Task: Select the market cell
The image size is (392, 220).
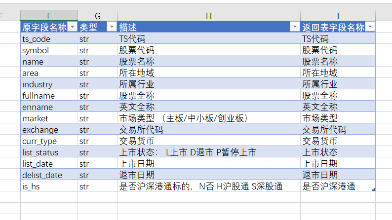Action: [x=49, y=118]
